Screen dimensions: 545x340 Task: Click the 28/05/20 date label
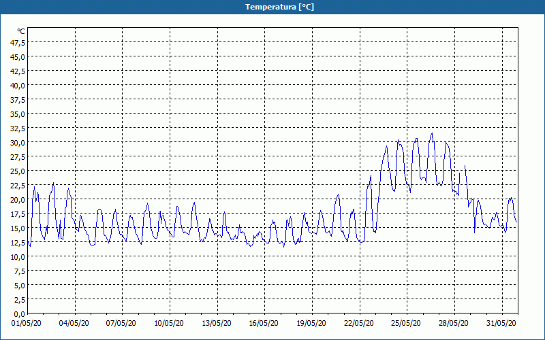(454, 324)
